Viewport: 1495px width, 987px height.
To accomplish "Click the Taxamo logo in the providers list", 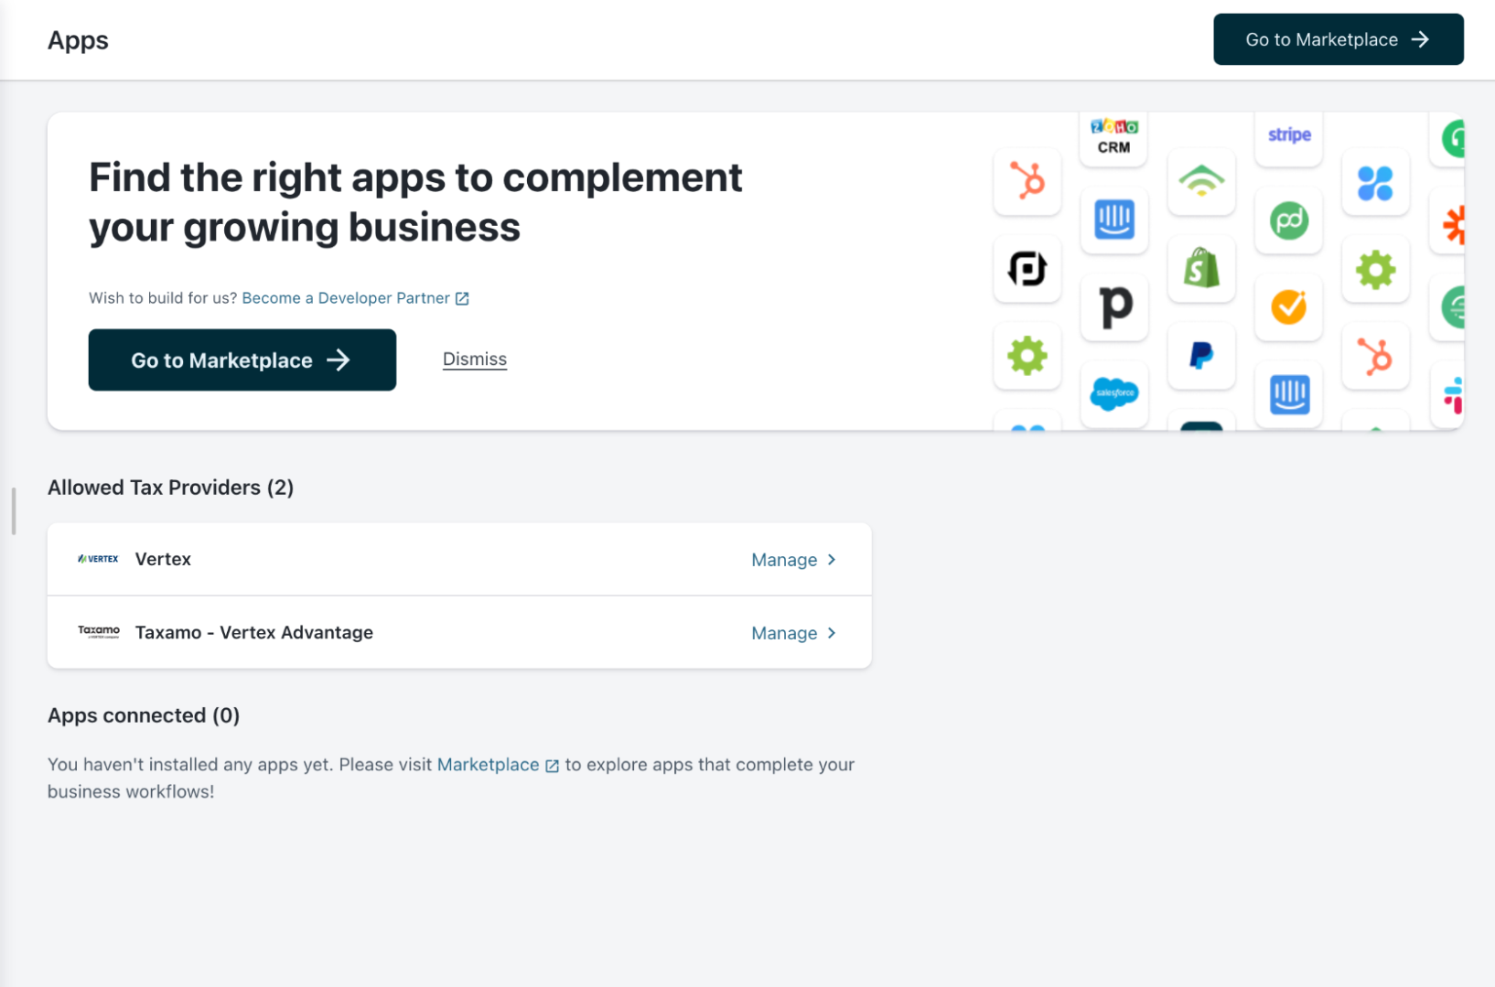I will point(98,632).
